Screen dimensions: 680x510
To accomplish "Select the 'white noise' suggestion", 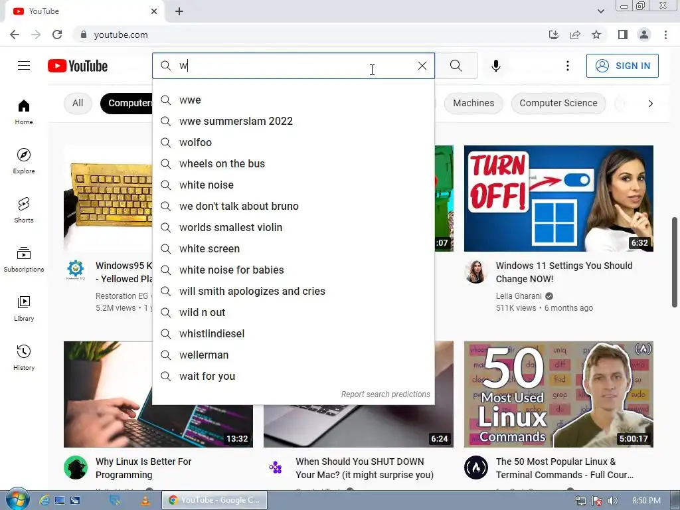I will coord(293,185).
